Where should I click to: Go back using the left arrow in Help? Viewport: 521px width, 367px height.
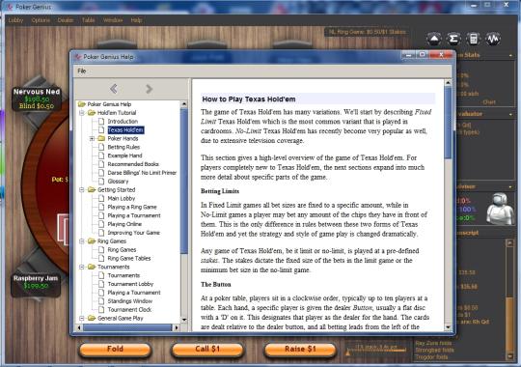click(114, 89)
